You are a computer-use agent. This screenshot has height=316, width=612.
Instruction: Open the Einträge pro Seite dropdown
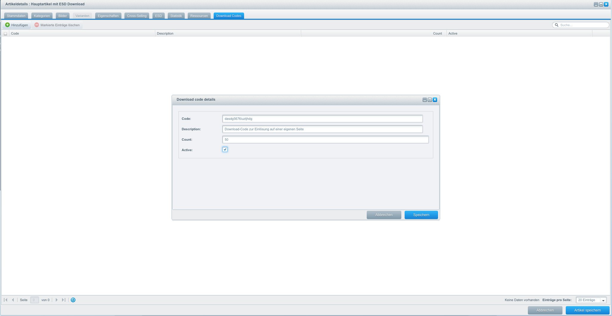click(x=603, y=300)
